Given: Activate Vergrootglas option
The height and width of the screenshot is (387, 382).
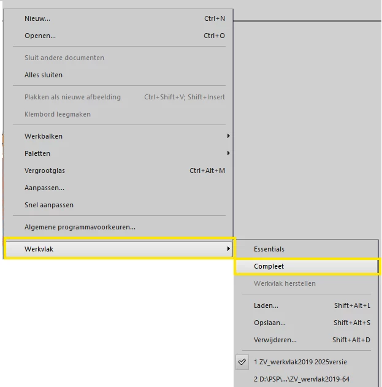Looking at the screenshot, I should coord(118,171).
